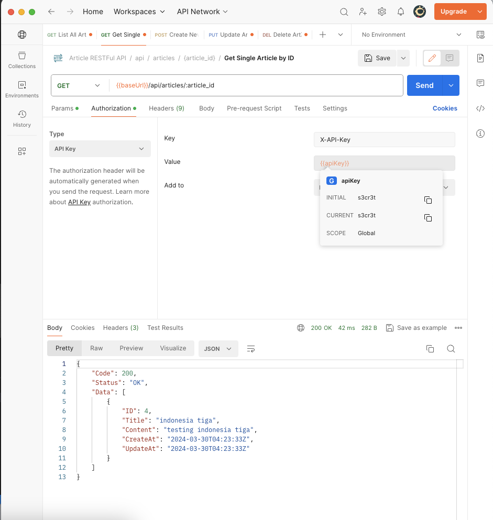
Task: Switch to request Headers (9) tab
Action: pos(167,108)
